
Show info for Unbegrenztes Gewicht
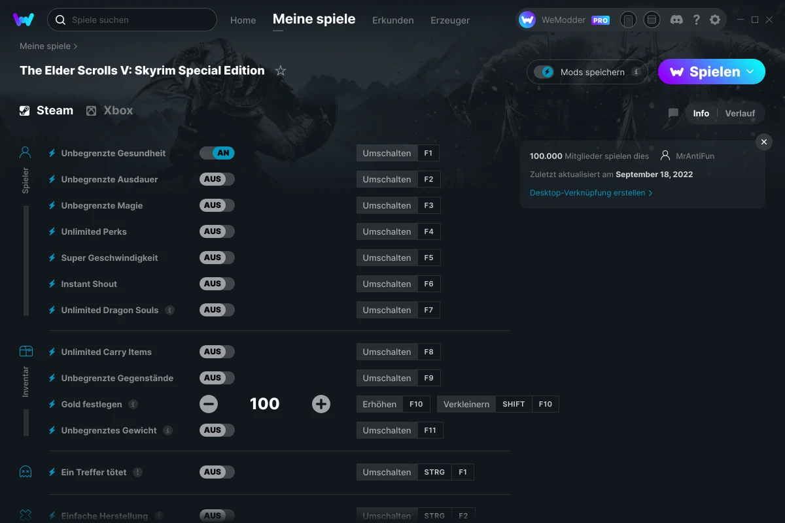(x=167, y=430)
